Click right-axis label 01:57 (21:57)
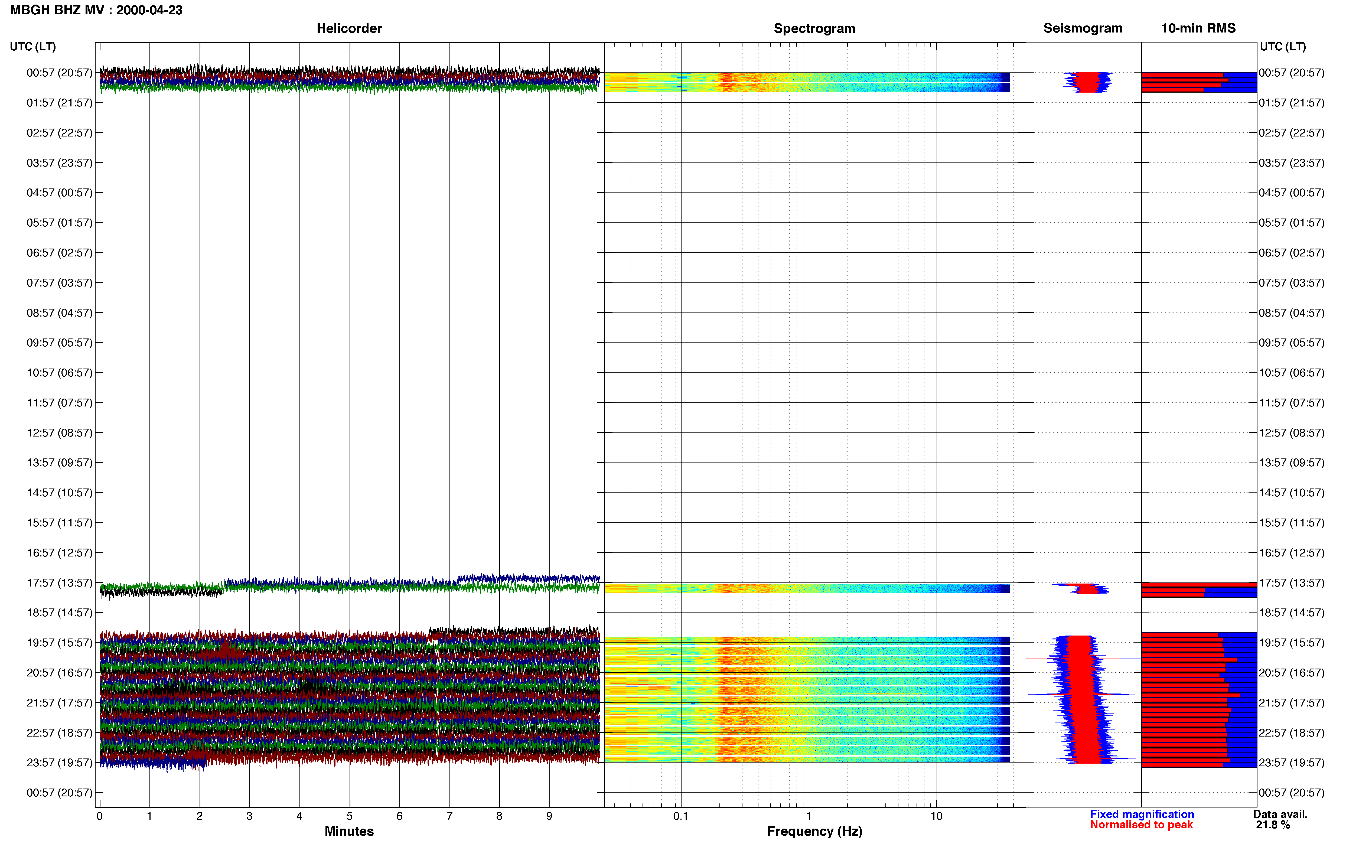Viewport: 1359px width, 850px height. 1292,103
